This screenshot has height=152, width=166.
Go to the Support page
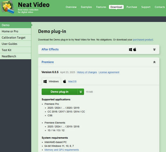click(x=146, y=7)
